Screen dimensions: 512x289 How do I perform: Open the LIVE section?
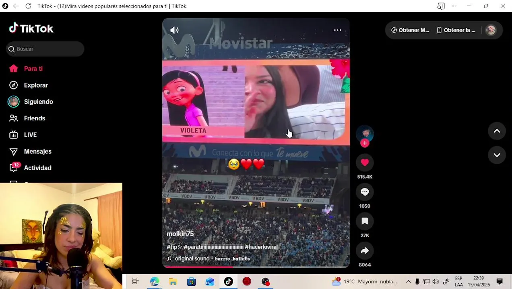pos(23,135)
